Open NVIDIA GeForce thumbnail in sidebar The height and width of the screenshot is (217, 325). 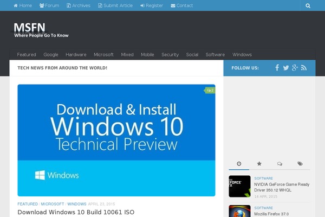coord(239,186)
